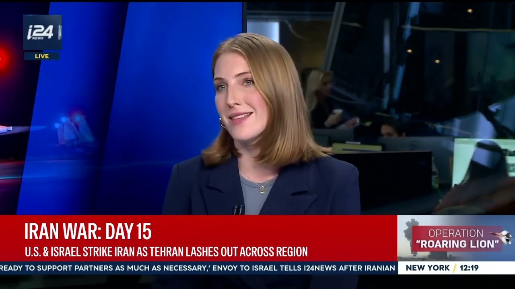Click the fighter jet icon in Operation banner

[x=501, y=237]
